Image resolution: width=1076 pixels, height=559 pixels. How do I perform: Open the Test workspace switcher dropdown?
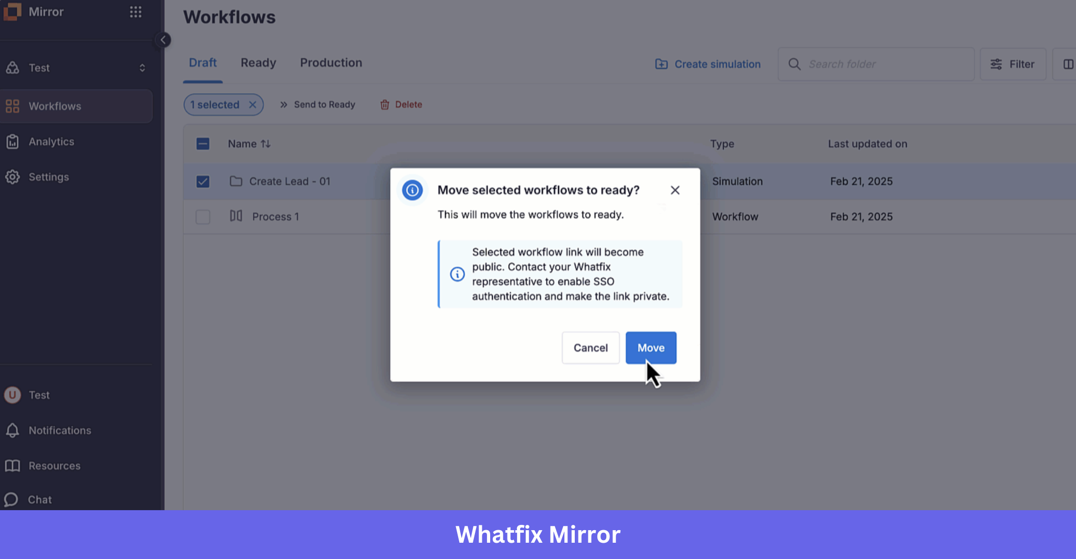(x=76, y=68)
